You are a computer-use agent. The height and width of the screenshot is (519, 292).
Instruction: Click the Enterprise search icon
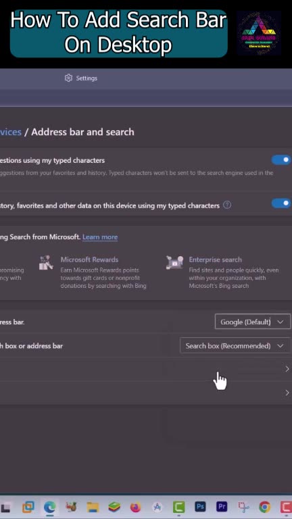[x=174, y=262]
